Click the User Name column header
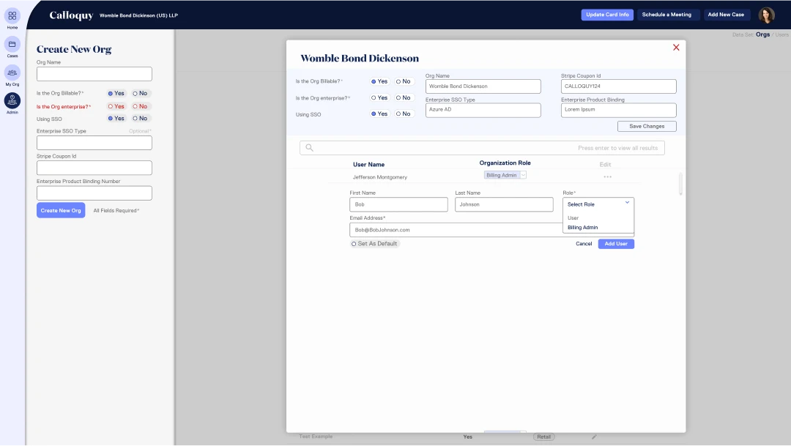This screenshot has width=791, height=446. point(368,165)
